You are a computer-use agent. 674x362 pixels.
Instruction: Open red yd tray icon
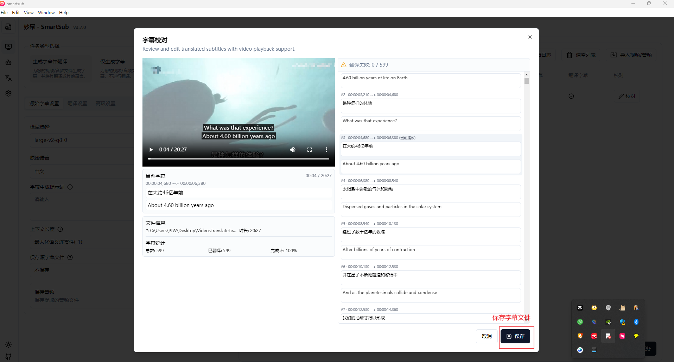[x=594, y=336]
